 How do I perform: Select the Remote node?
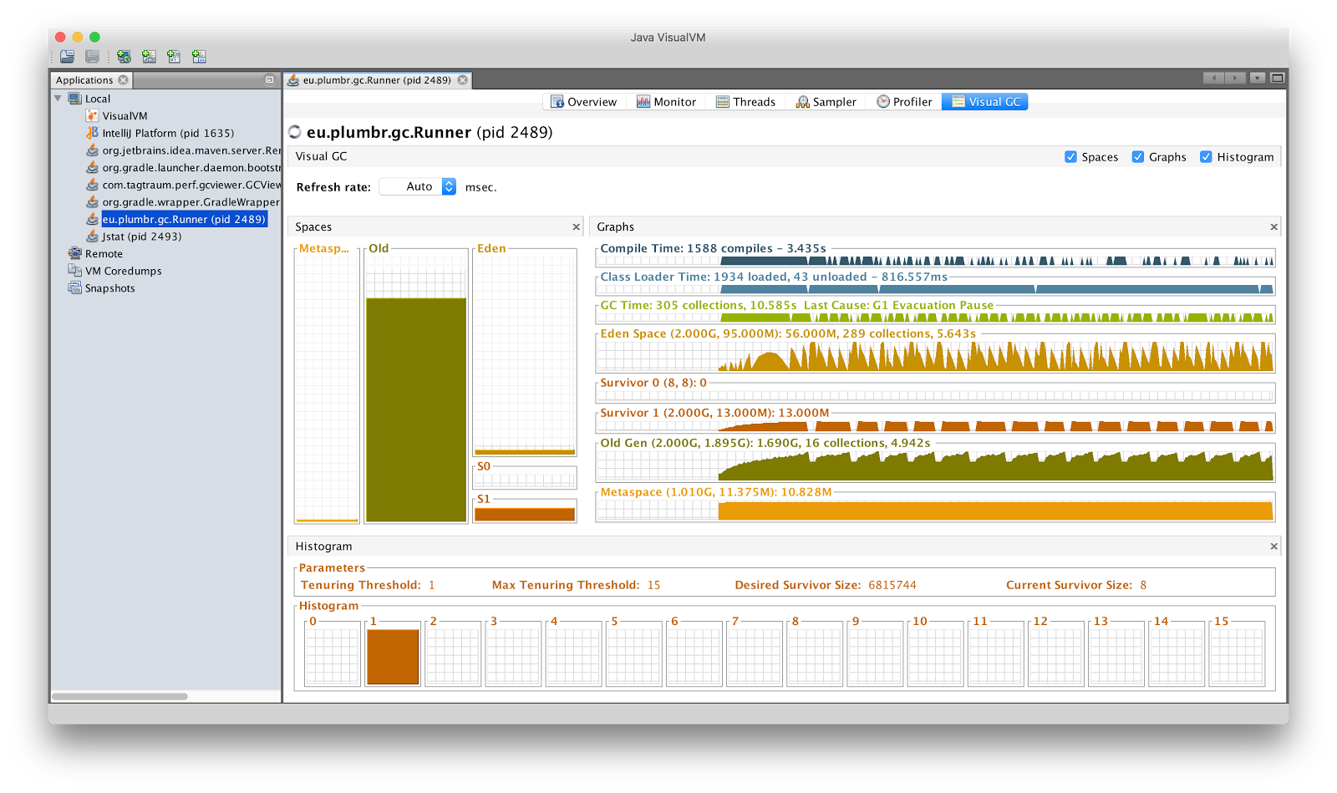104,254
